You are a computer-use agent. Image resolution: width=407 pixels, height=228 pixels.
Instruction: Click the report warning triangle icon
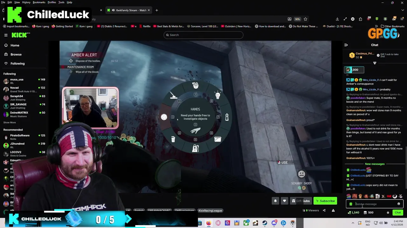[333, 210]
